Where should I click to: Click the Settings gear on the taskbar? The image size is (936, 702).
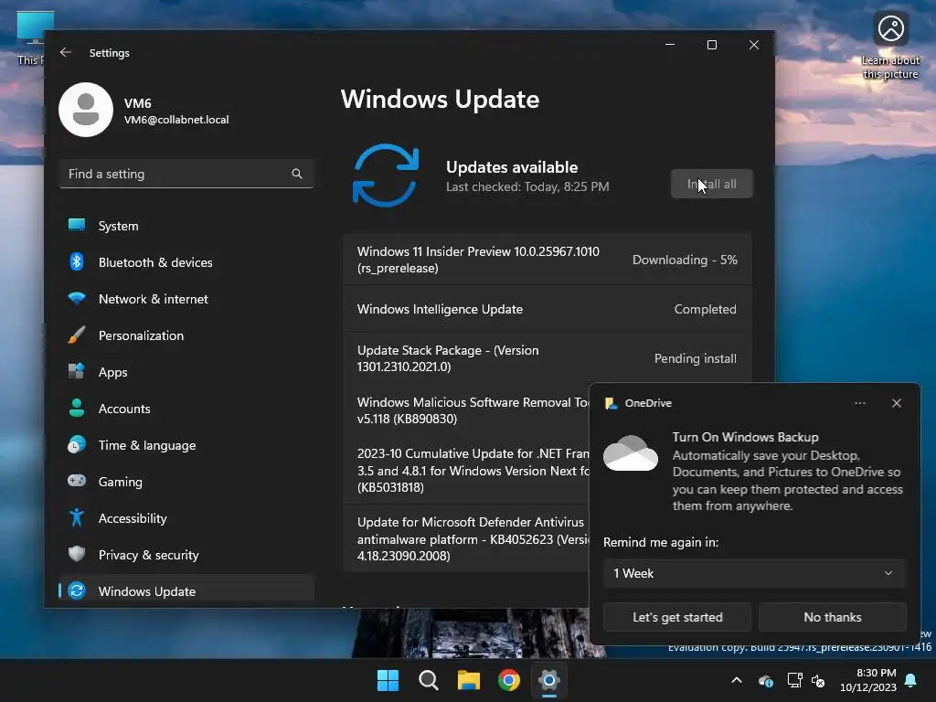tap(548, 680)
